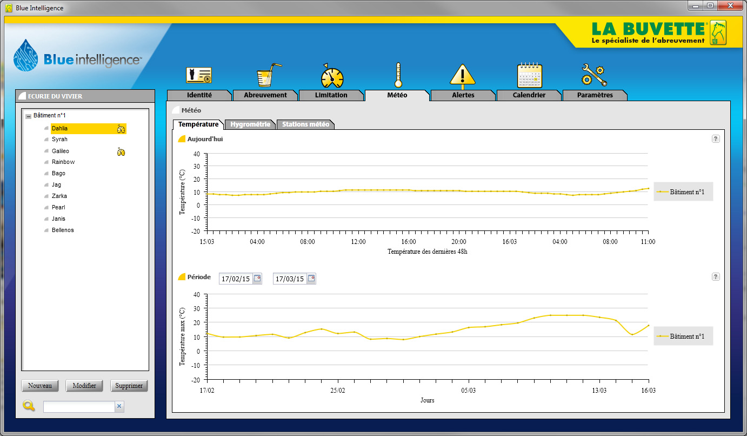Viewport: 747px width, 436px height.
Task: Click the Identité ID card icon
Action: coord(199,75)
